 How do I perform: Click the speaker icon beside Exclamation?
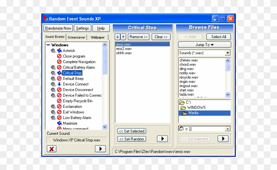[53, 107]
